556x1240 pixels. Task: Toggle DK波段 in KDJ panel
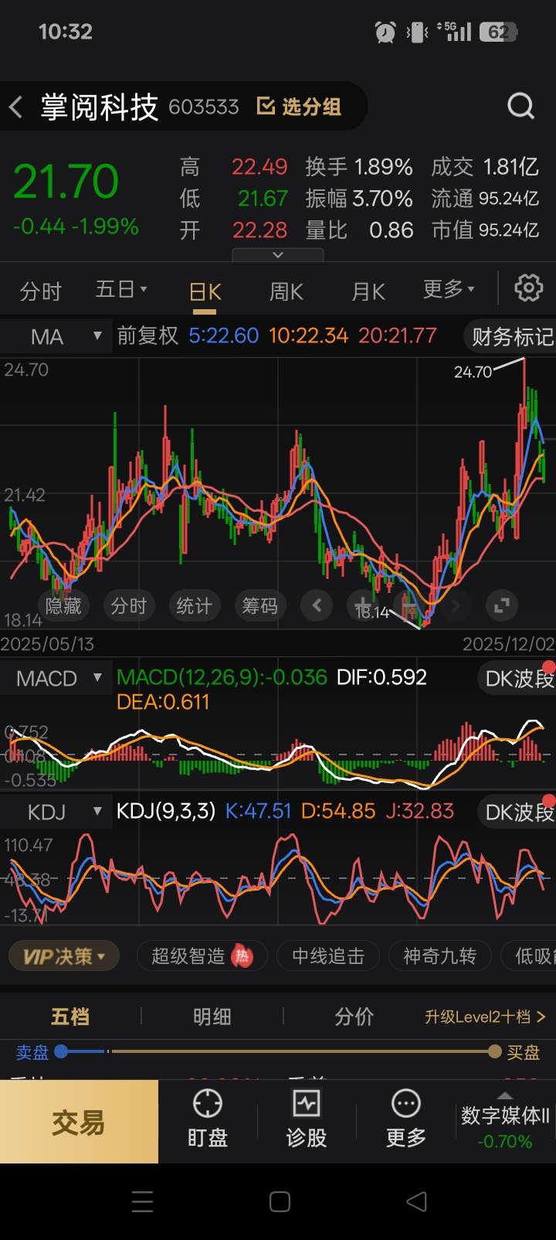pyautogui.click(x=517, y=812)
